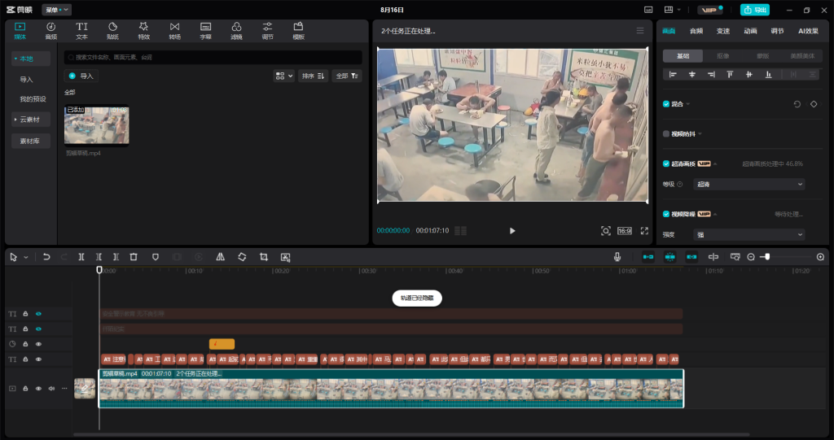Switch to the AI效果 tab
Screen dimensions: 834x440
coord(808,31)
